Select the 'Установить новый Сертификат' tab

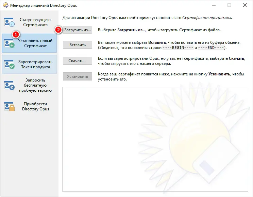(x=29, y=43)
